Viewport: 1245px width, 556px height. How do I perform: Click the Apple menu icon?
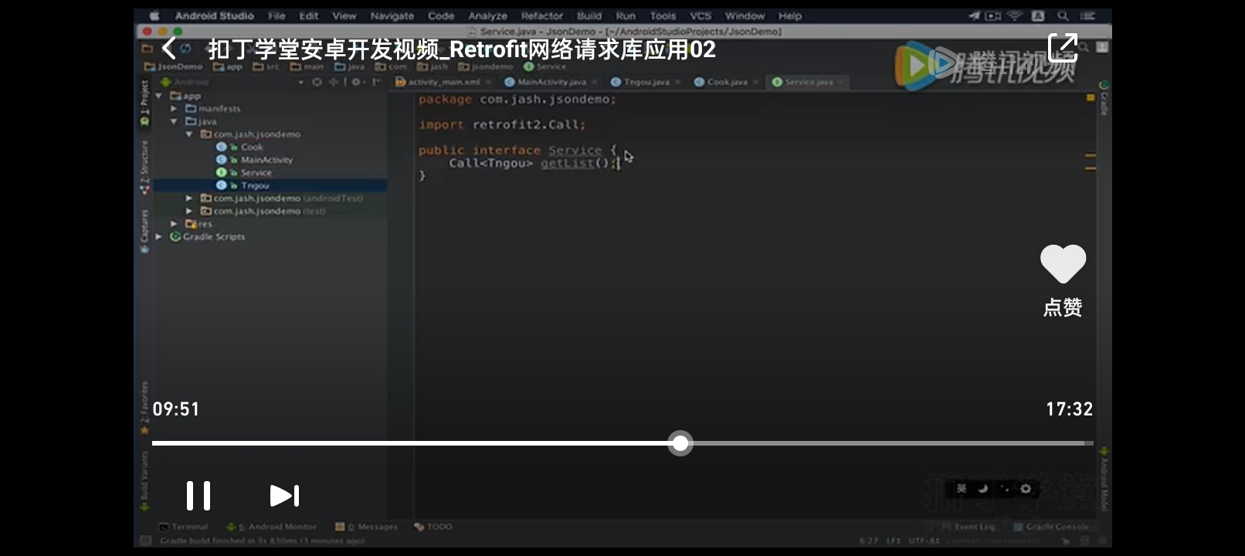(154, 15)
